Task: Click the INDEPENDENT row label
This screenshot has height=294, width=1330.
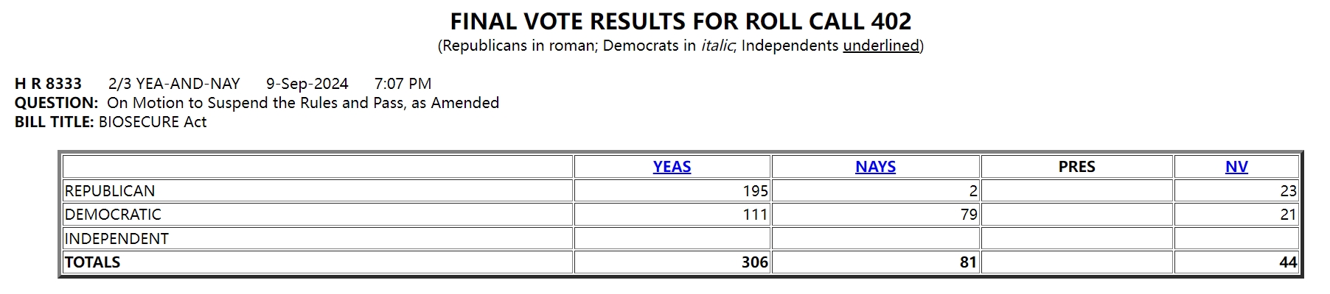Action: point(116,239)
